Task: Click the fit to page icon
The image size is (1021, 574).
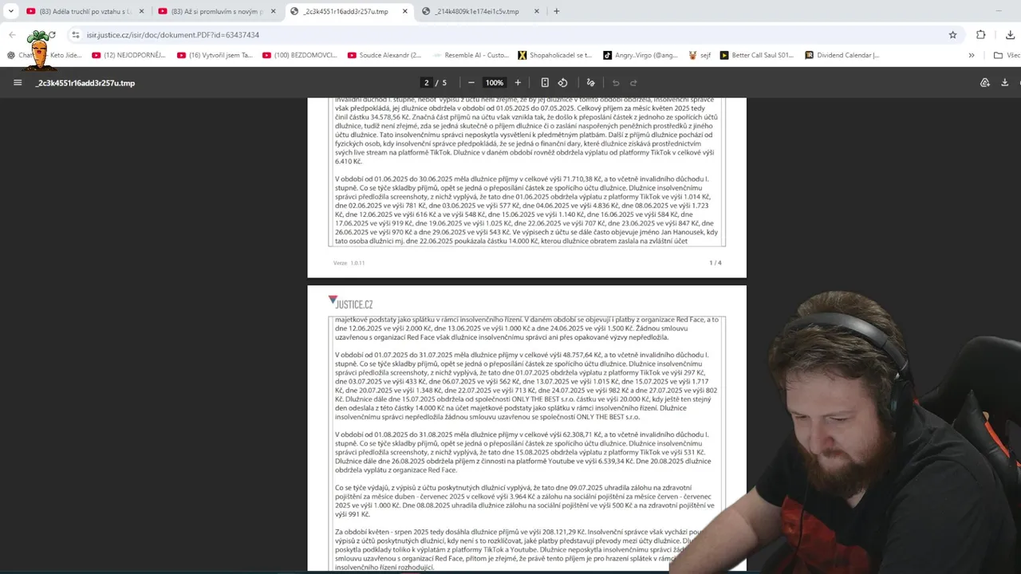Action: point(545,83)
